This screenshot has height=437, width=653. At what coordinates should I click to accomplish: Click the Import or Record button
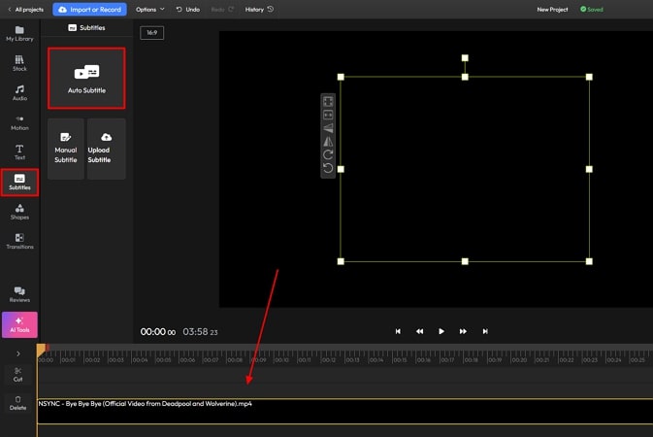[x=90, y=9]
